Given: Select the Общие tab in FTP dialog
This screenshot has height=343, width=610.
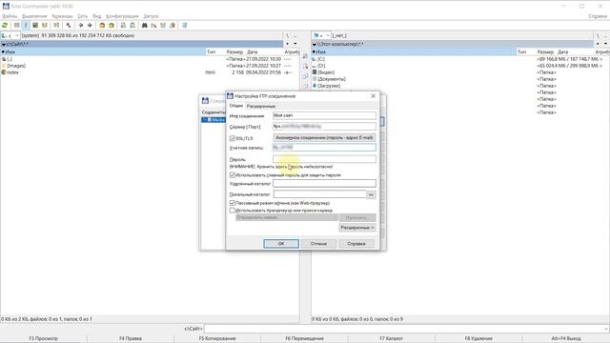Looking at the screenshot, I should coord(235,106).
